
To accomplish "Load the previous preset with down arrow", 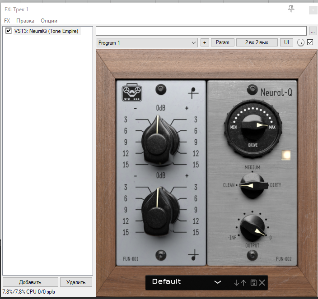I will click(237, 283).
